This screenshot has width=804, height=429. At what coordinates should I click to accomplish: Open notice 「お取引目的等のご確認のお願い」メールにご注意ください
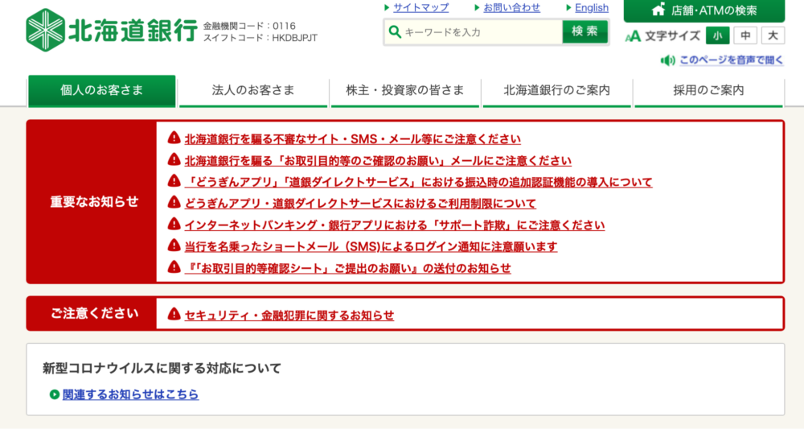pos(378,161)
